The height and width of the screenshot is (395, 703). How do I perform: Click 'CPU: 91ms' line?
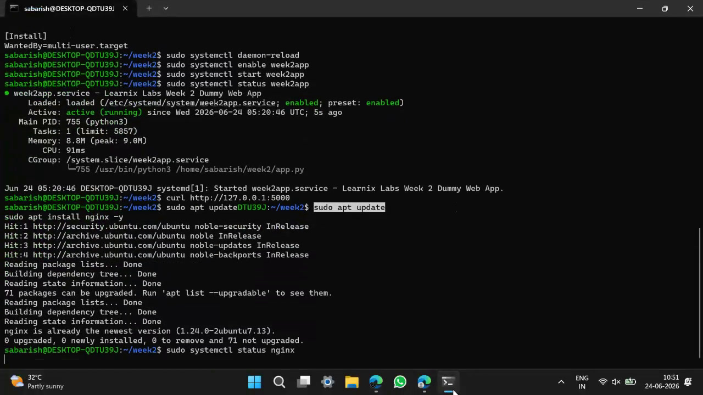coord(64,150)
